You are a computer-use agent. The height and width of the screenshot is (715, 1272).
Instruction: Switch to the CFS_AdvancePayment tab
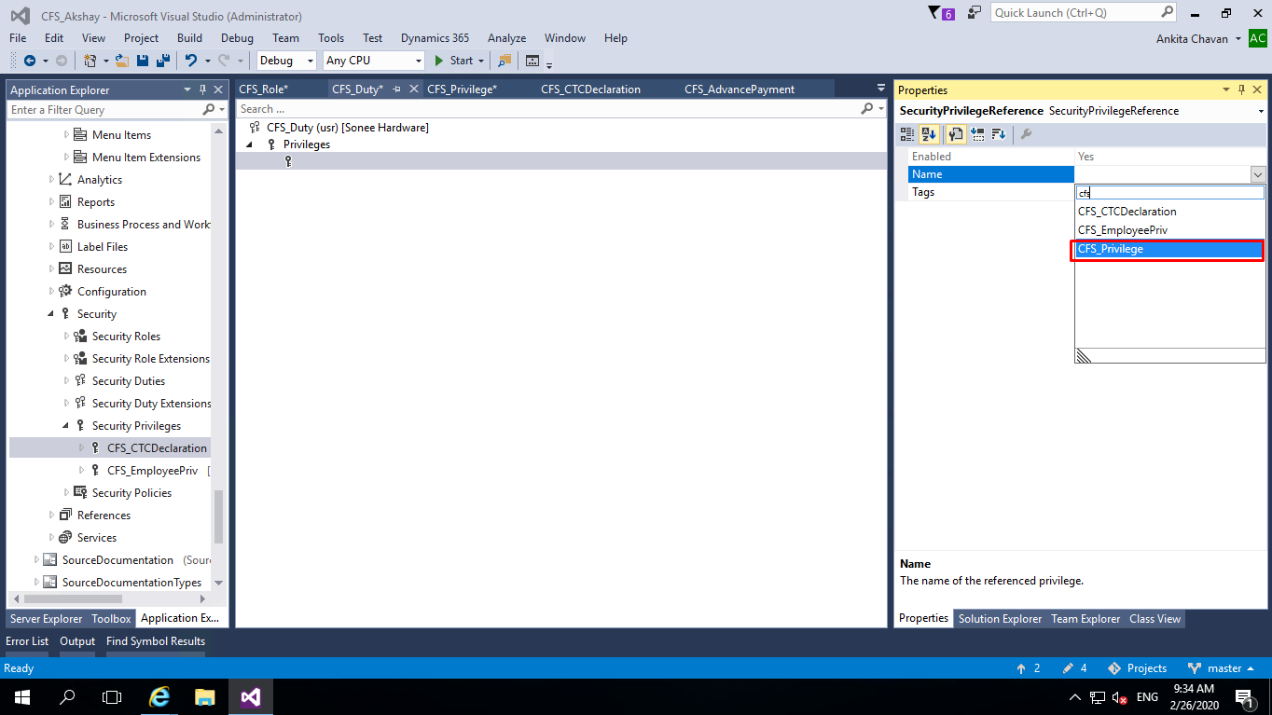tap(740, 89)
